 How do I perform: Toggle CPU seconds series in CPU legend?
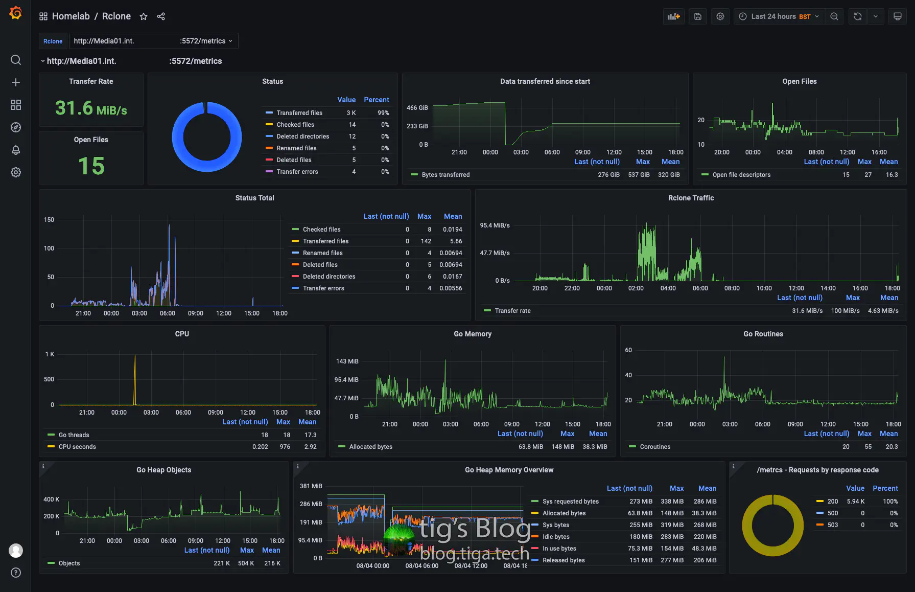pos(77,447)
